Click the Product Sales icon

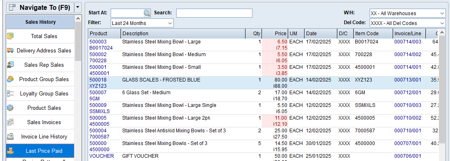pos(10,108)
